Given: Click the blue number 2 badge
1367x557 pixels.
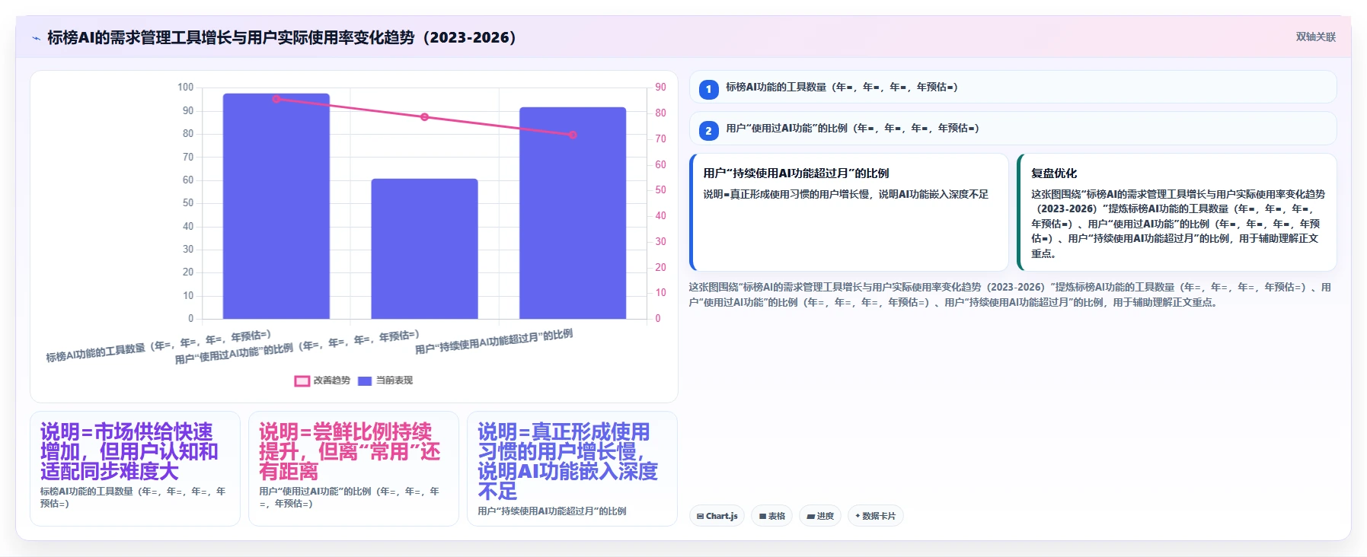Looking at the screenshot, I should tap(708, 131).
